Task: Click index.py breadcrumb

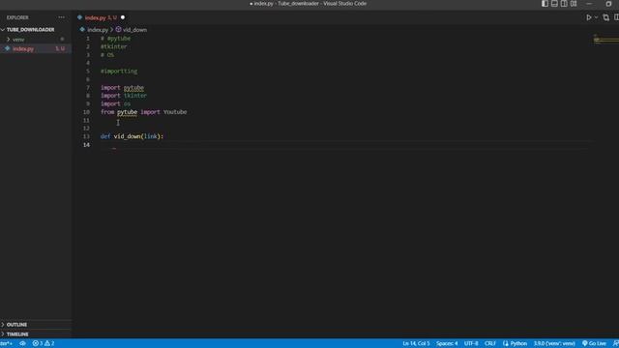Action: [98, 30]
